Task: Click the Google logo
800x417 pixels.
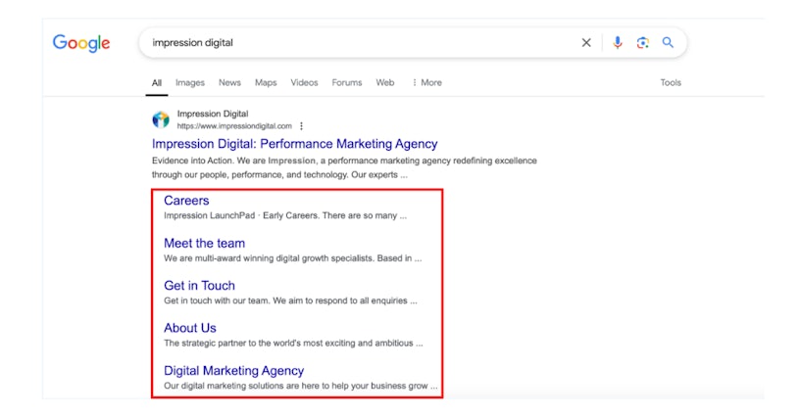Action: 80,43
